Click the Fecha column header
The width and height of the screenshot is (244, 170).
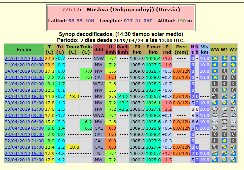point(24,49)
